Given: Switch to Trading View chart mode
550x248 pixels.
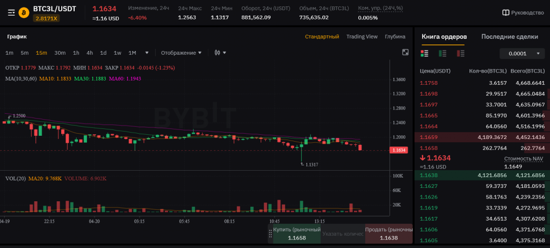Looking at the screenshot, I should (361, 37).
